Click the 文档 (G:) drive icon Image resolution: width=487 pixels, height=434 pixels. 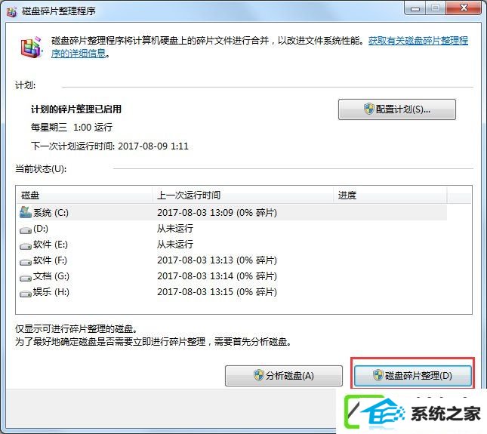click(26, 278)
